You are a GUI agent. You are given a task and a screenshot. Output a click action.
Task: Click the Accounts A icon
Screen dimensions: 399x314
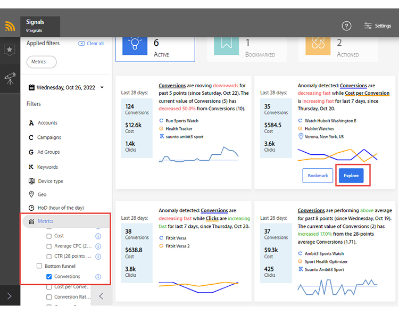click(x=31, y=123)
